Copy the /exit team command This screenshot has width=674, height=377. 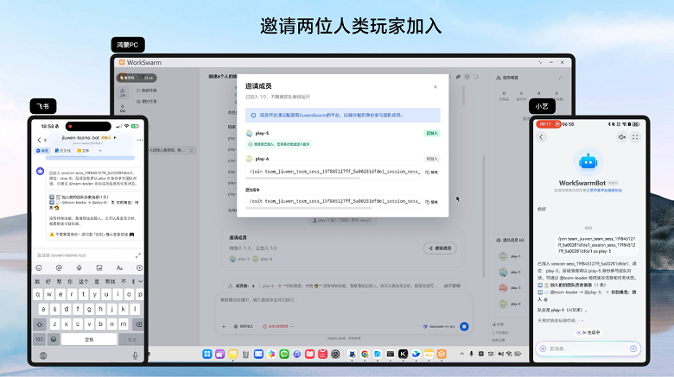pos(431,202)
